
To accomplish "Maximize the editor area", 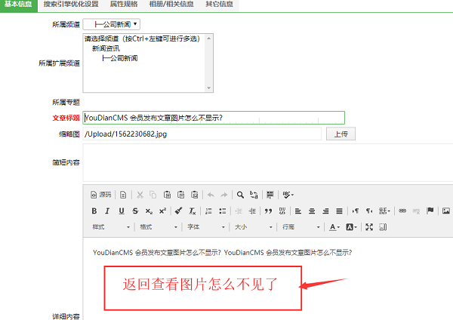I will [x=369, y=227].
